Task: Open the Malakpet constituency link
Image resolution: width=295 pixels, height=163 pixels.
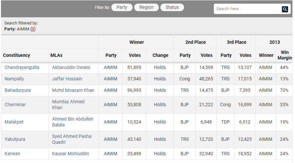Action: click(x=14, y=122)
